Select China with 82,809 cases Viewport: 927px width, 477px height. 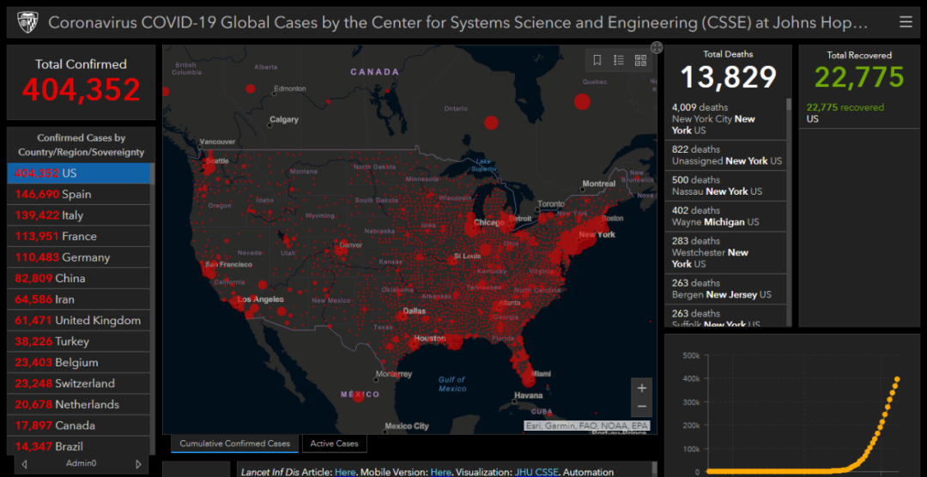[79, 279]
